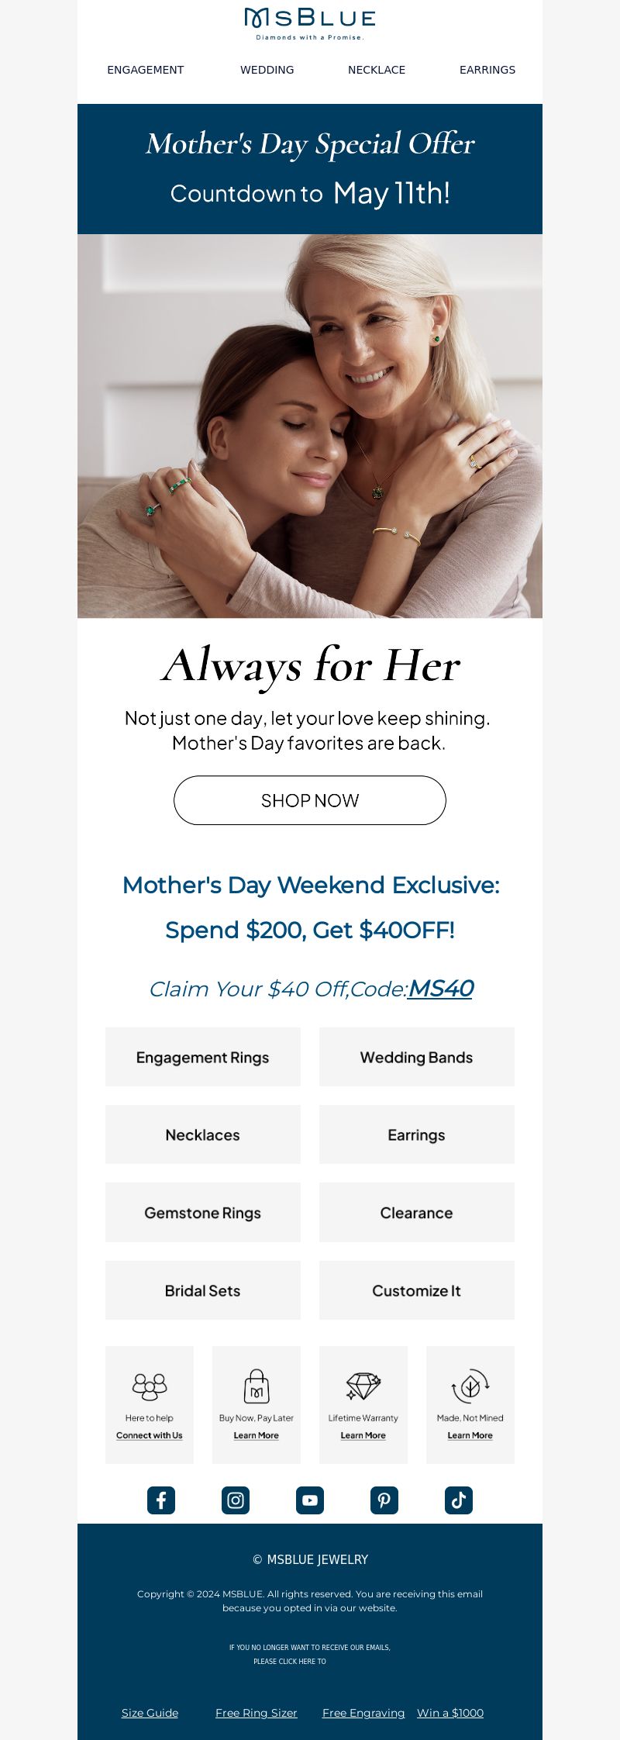The width and height of the screenshot is (620, 1740).
Task: Open the Facebook social icon
Action: (x=161, y=1500)
